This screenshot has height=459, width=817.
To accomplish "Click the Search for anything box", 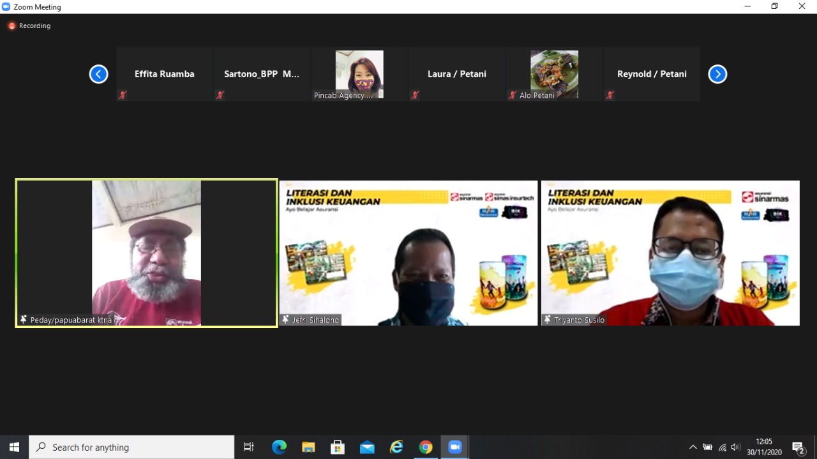I will (x=132, y=447).
